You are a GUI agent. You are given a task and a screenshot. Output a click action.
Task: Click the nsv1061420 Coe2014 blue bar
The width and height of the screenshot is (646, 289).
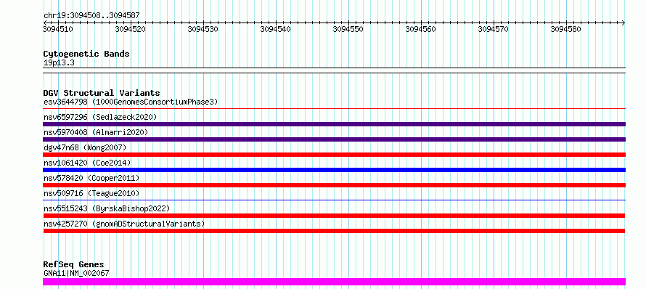[334, 170]
